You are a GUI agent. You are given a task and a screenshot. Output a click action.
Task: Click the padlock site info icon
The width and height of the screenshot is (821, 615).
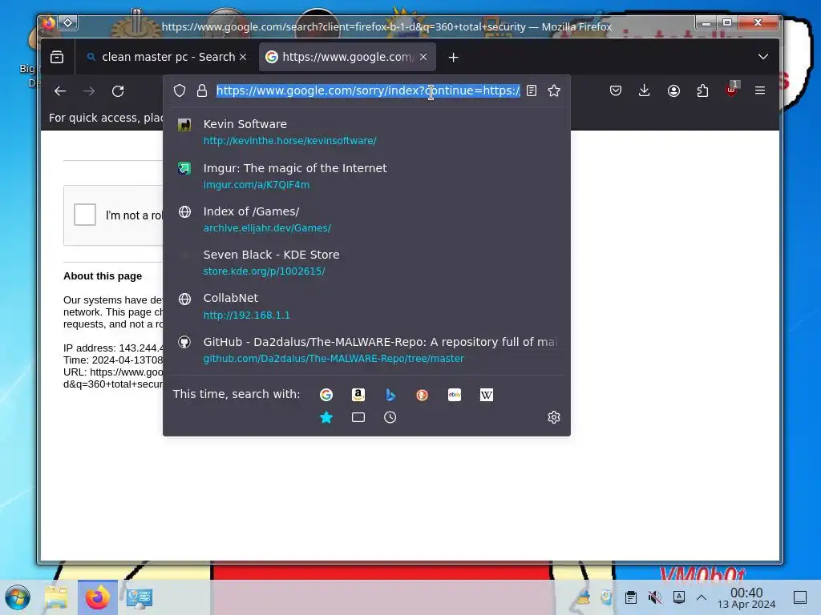tap(201, 90)
